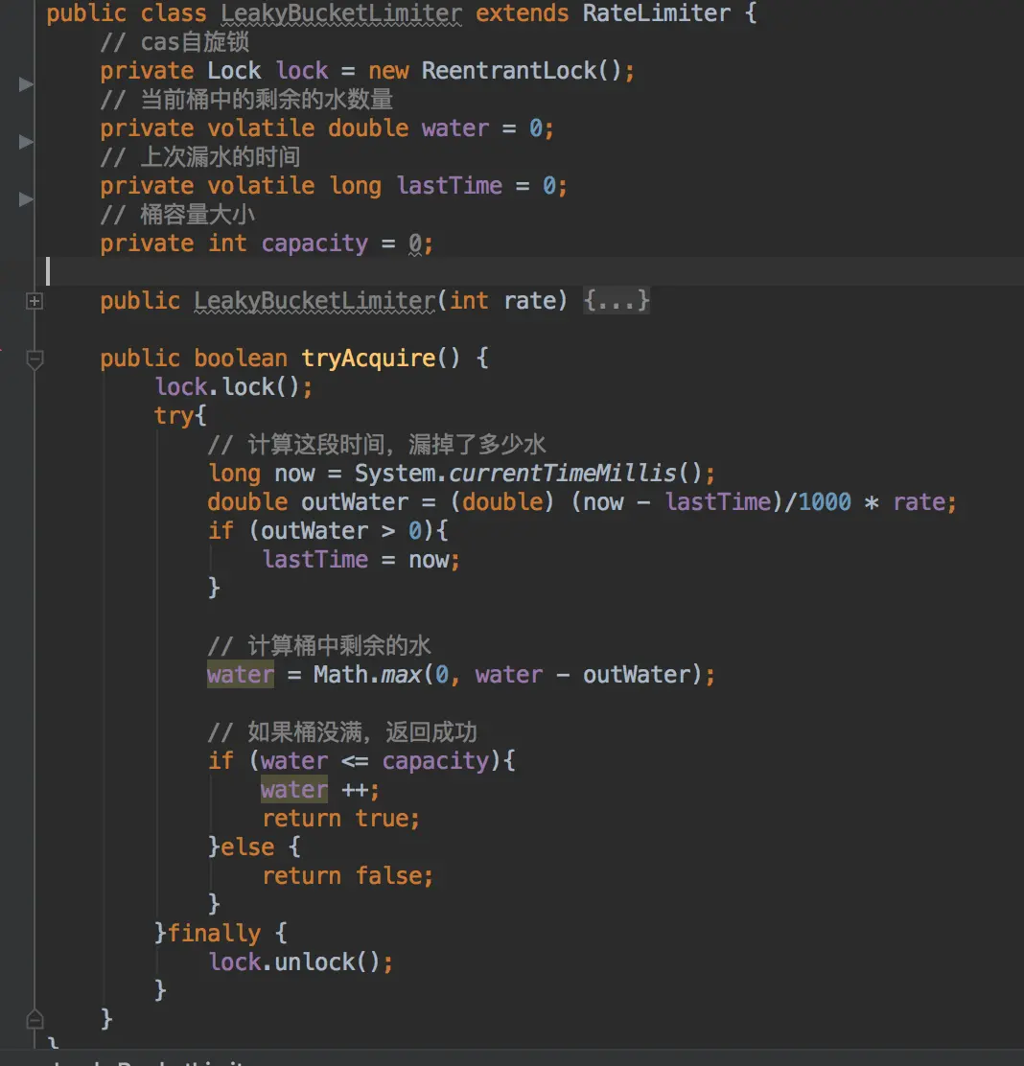
Task: Click the gutter arrow marker nearest the ReentrantLock line
Action: (26, 84)
